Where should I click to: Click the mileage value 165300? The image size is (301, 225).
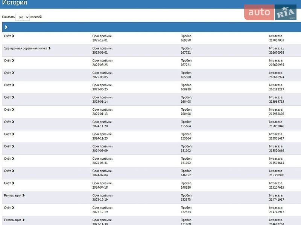(185, 77)
